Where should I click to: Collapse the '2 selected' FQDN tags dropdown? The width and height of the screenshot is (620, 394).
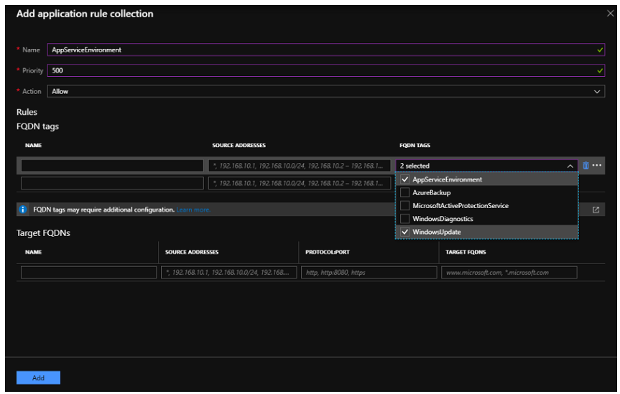tap(570, 166)
